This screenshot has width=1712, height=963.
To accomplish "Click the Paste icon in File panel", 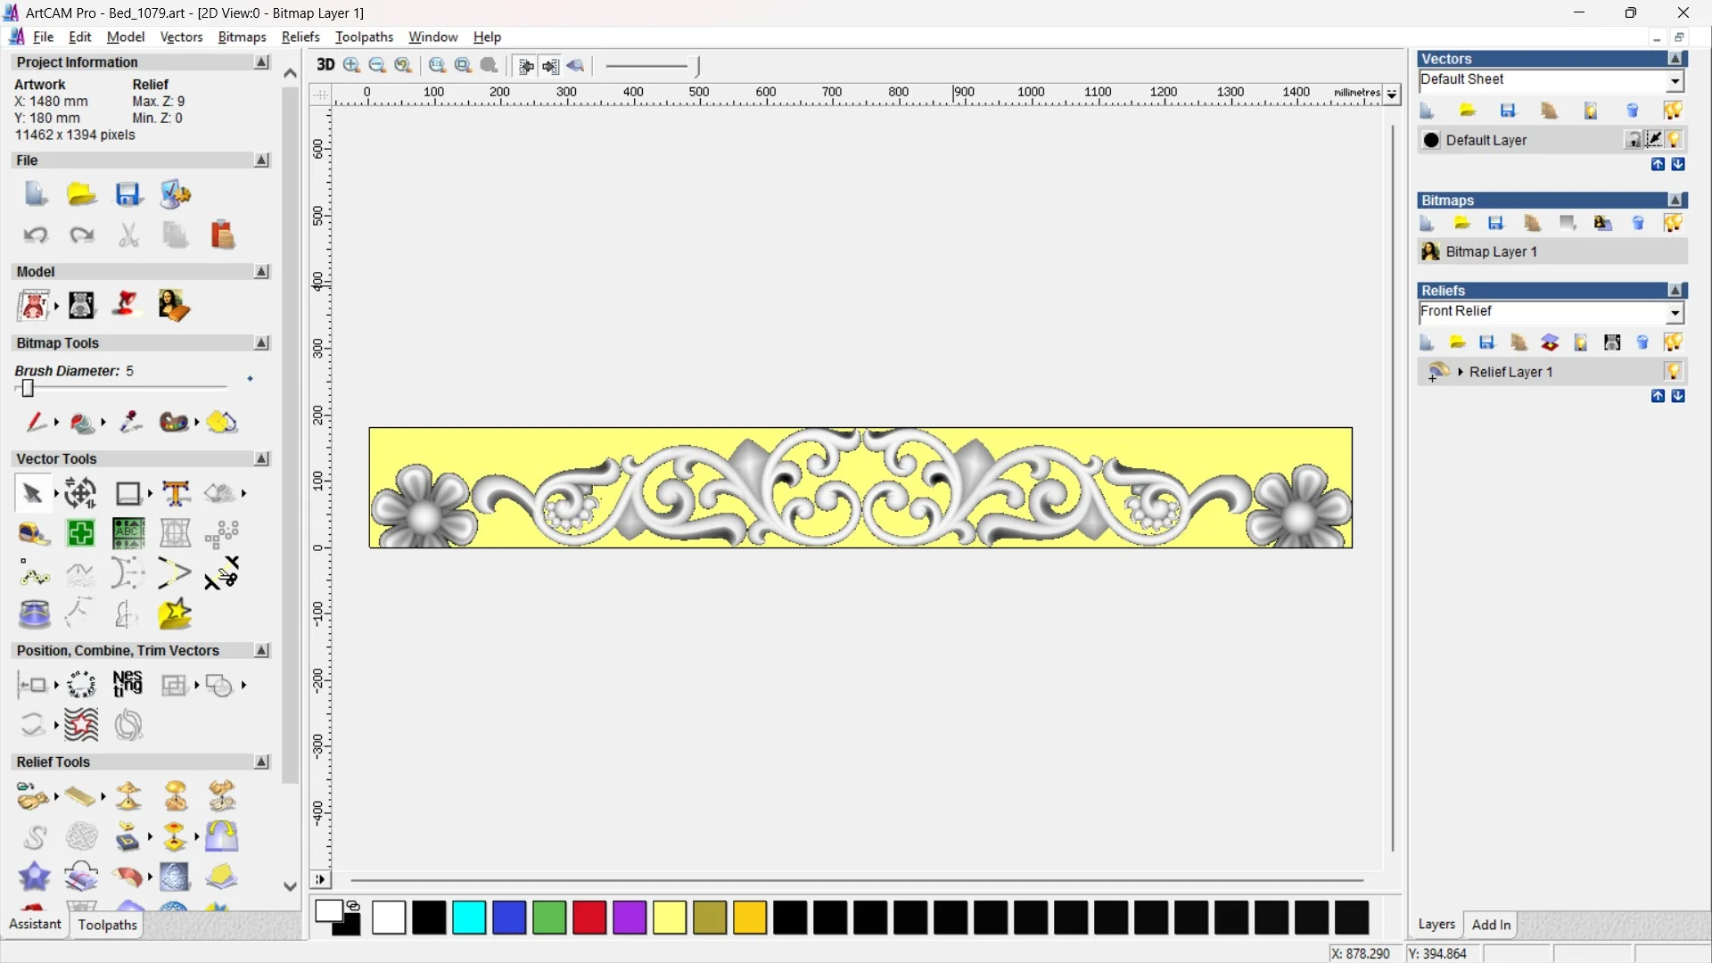I will [x=222, y=235].
